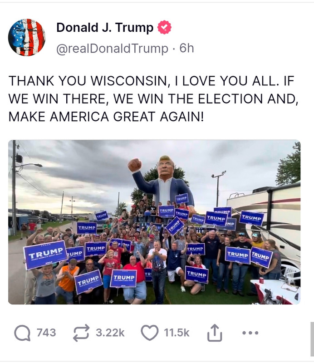This screenshot has height=363, width=314.
Task: Show the 3.22k ReTruths count
Action: (x=110, y=333)
